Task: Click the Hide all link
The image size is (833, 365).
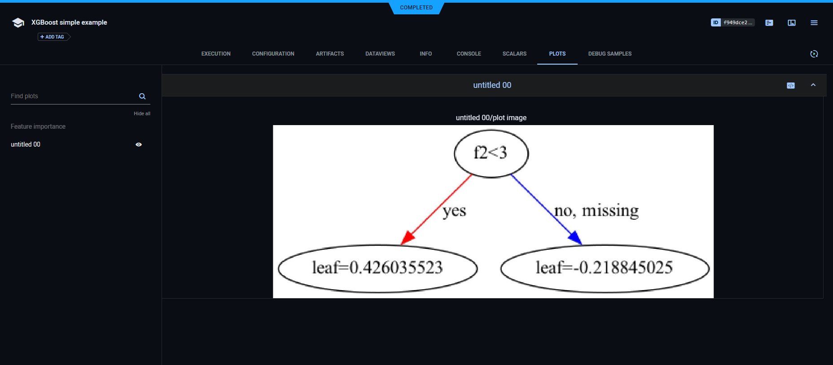Action: click(x=142, y=114)
